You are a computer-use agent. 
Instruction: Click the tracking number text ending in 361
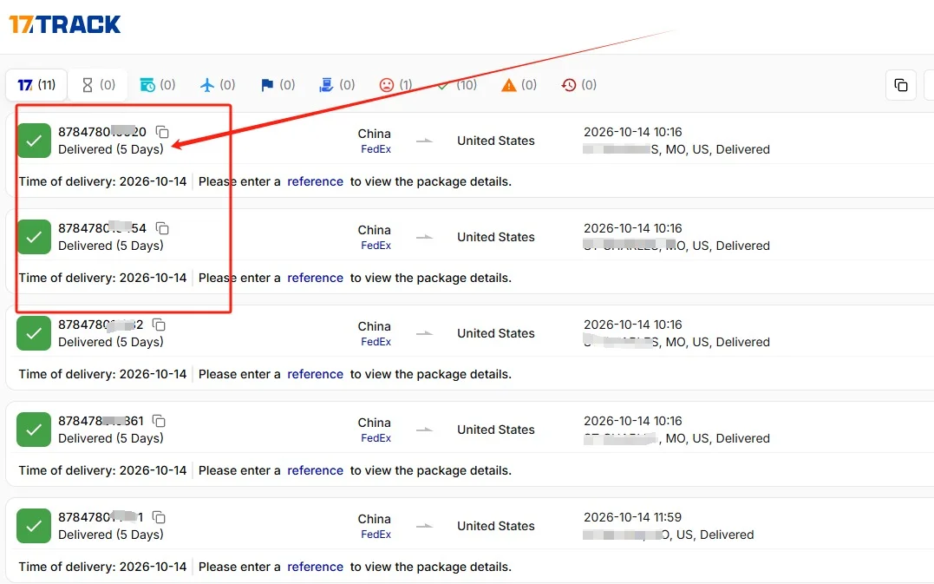coord(101,421)
